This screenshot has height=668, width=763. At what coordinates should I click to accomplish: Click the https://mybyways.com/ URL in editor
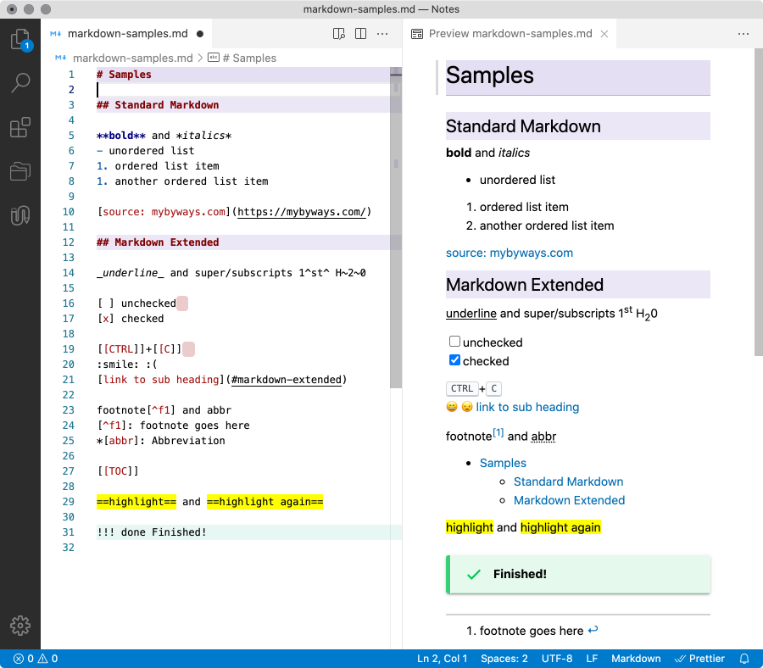(x=302, y=212)
